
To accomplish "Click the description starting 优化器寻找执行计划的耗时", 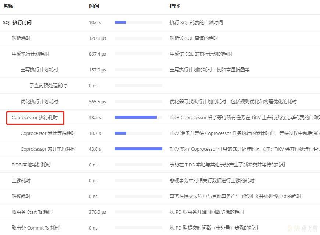I will tap(233, 102).
